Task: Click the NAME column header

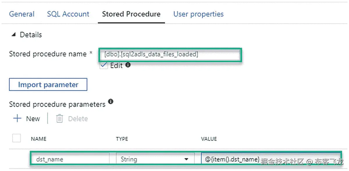Action: pyautogui.click(x=39, y=139)
